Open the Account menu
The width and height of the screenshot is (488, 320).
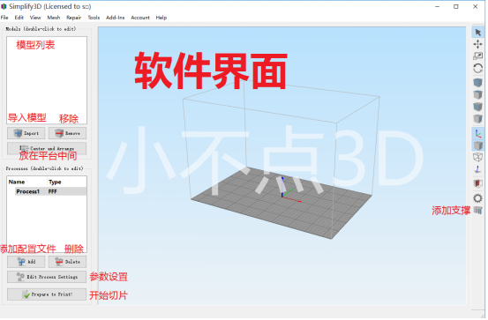click(x=140, y=18)
